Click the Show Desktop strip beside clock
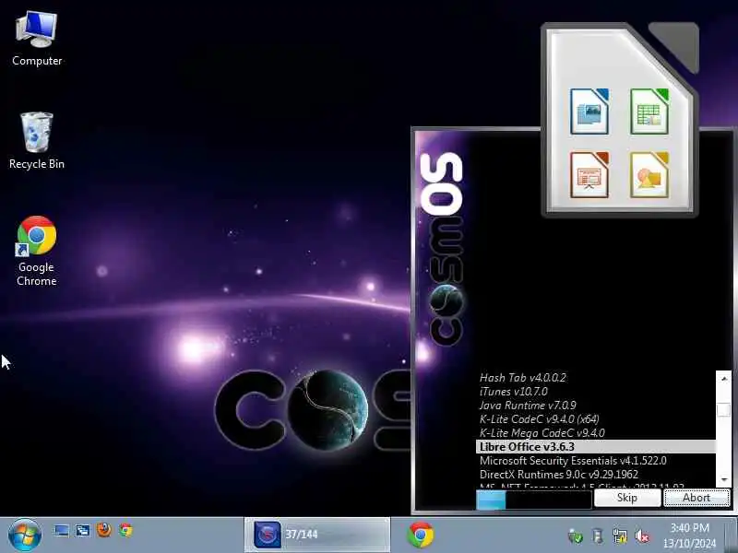738x553 pixels. 732,535
